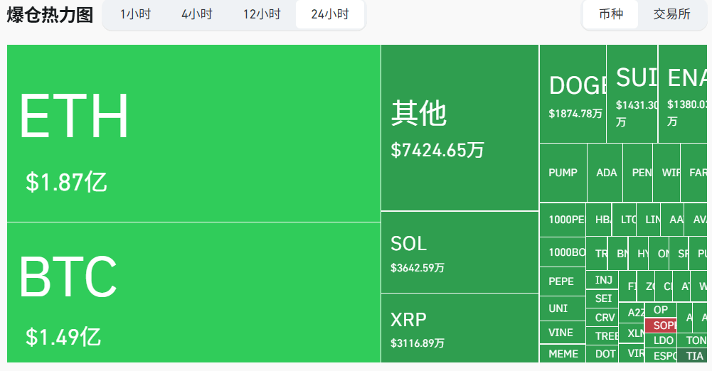
Task: Click the UNI tile
Action: (x=563, y=308)
